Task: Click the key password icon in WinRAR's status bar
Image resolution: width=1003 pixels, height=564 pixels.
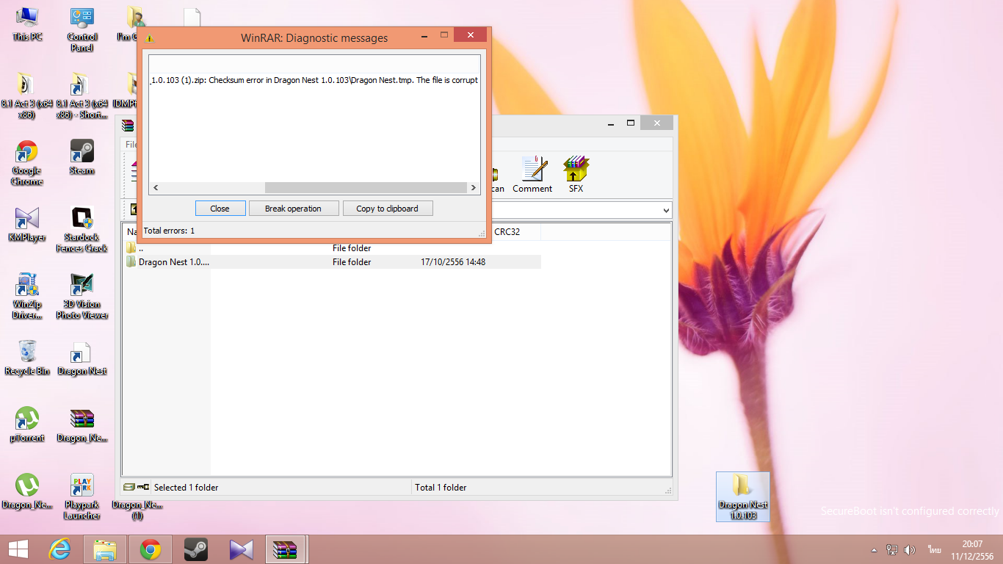Action: point(142,487)
